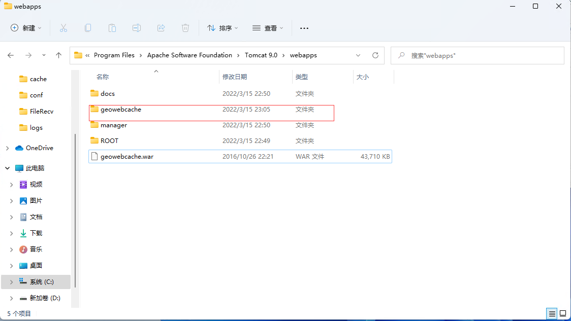Sort by the 修改日期 column header

[x=235, y=77]
